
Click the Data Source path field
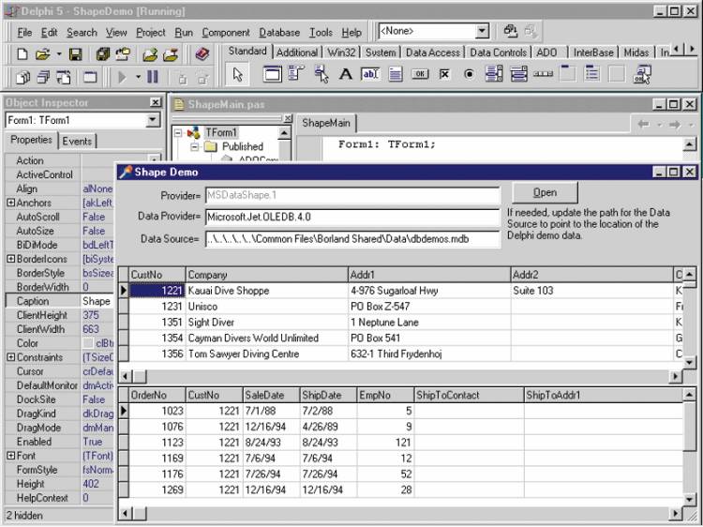[352, 239]
